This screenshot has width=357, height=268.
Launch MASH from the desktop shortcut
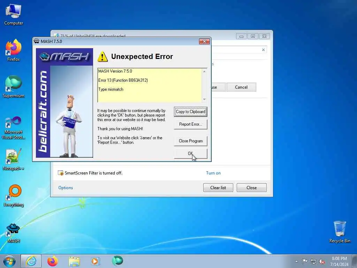[14, 232]
